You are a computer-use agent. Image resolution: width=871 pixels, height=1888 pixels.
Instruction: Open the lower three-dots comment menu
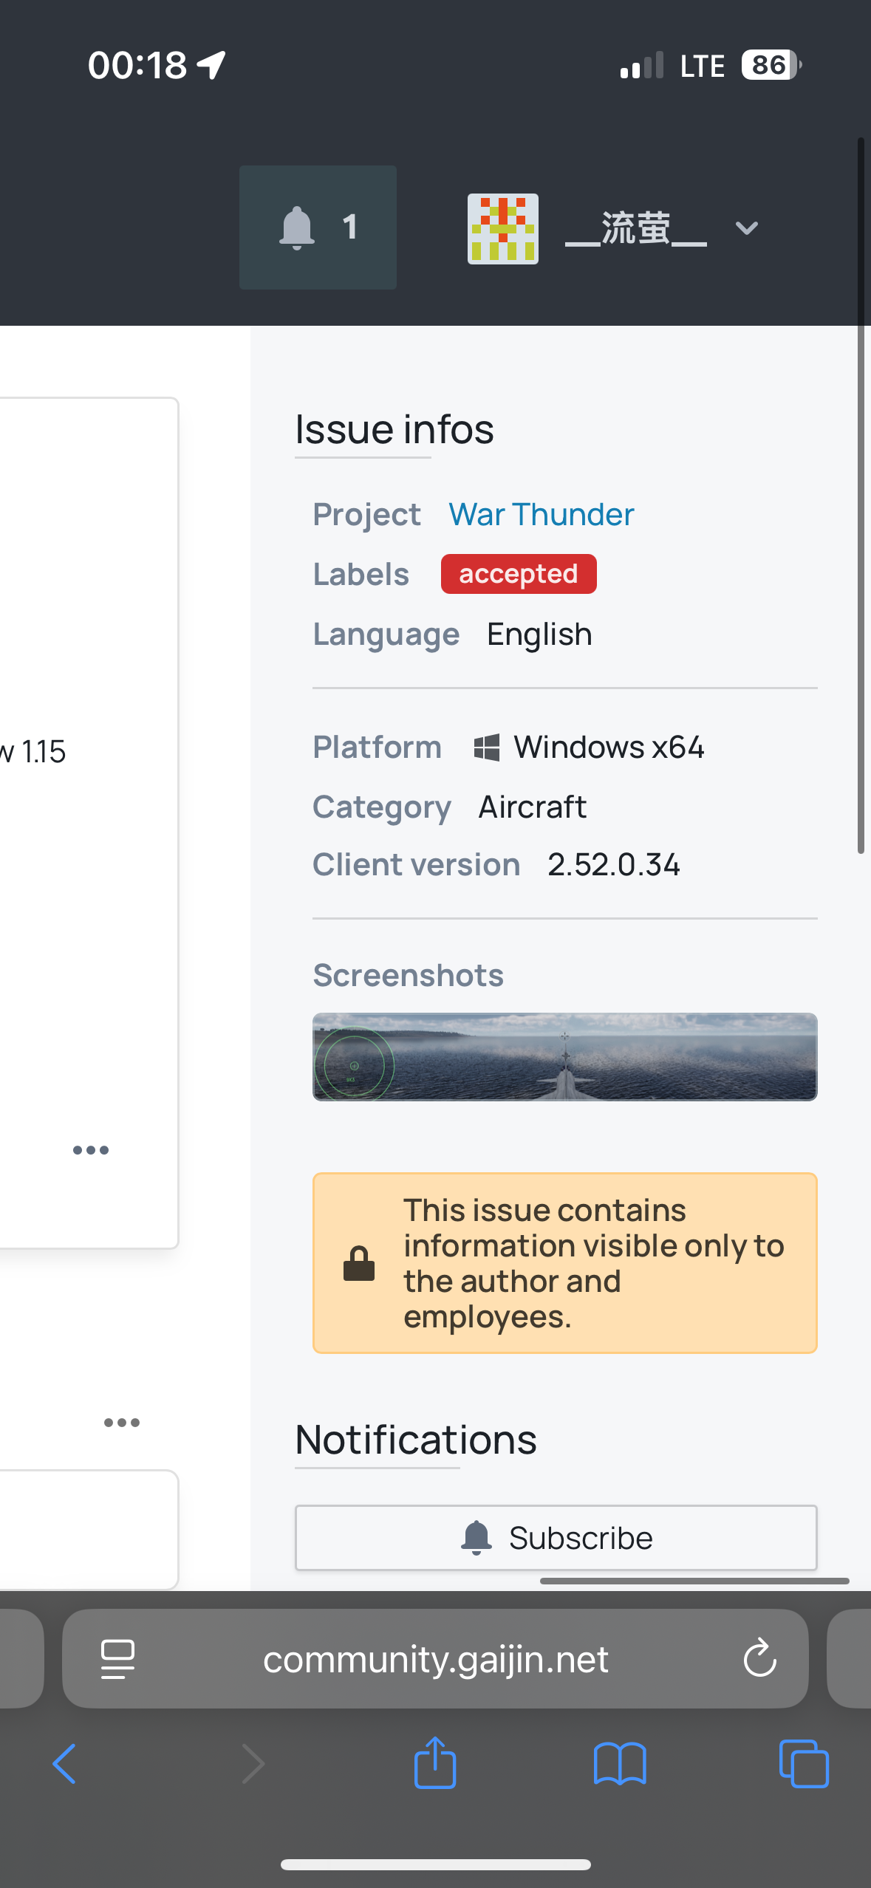tap(122, 1423)
